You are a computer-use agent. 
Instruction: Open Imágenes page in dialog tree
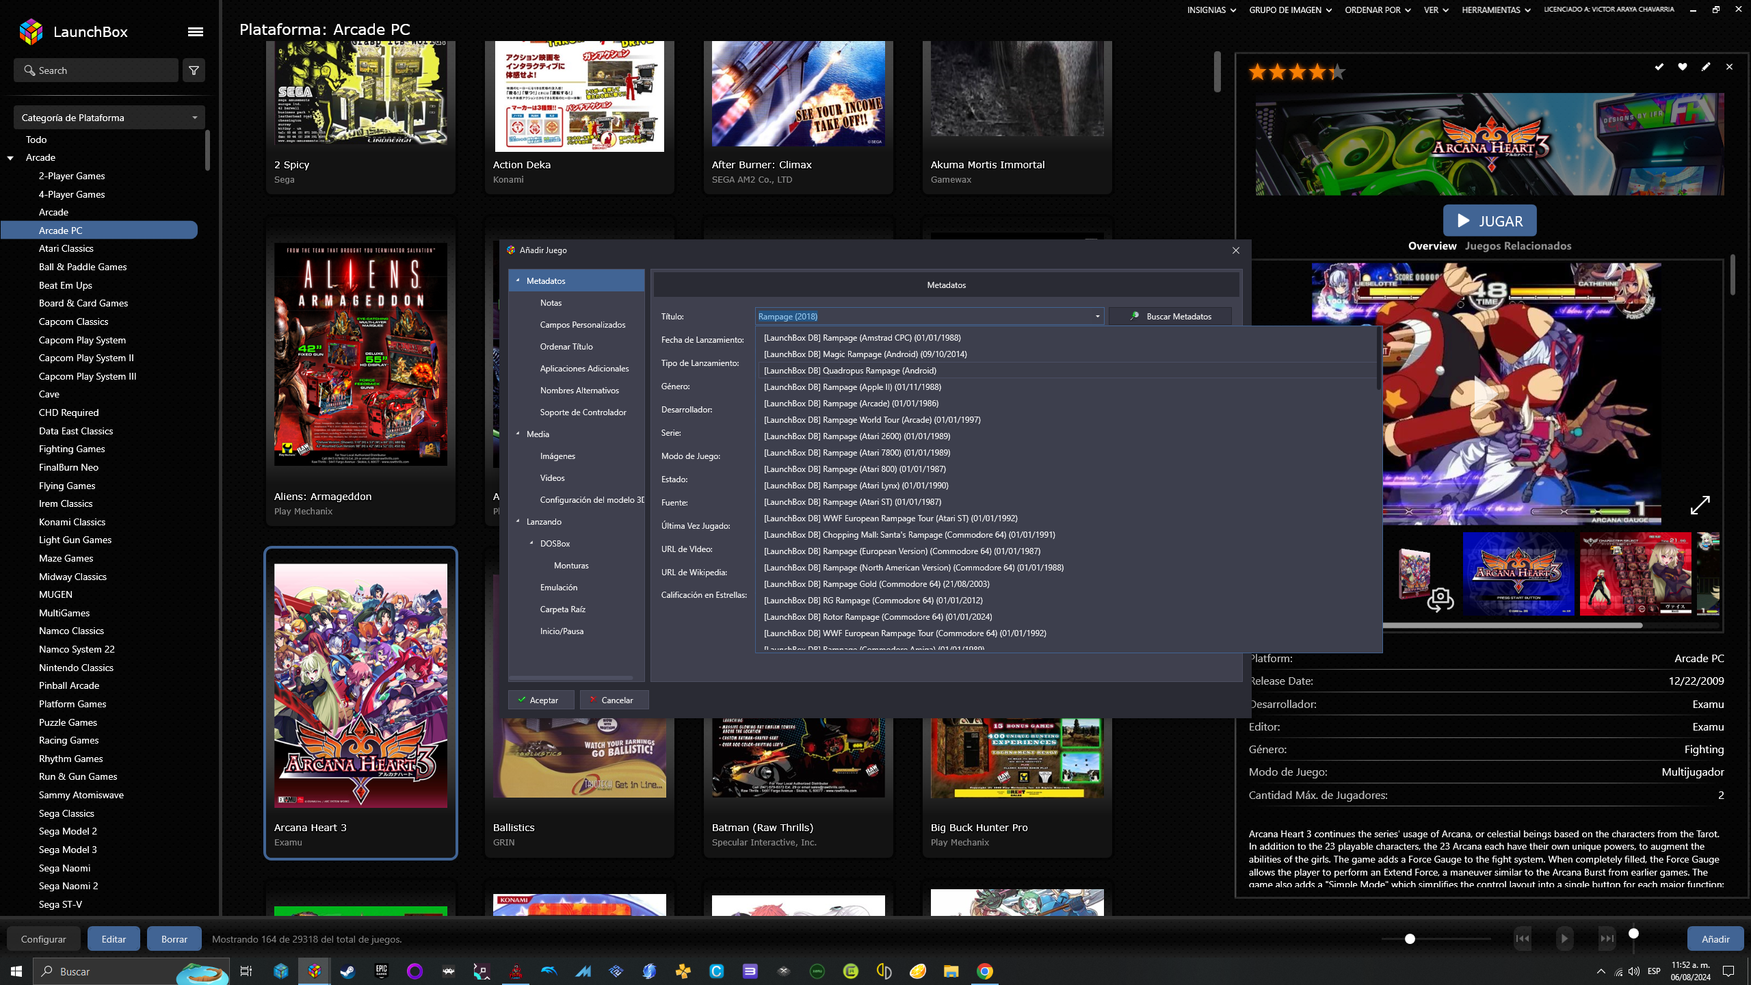pyautogui.click(x=557, y=456)
